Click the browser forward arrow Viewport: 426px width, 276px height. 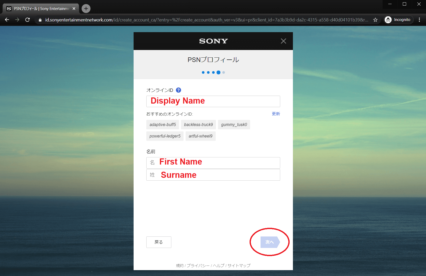pyautogui.click(x=17, y=20)
